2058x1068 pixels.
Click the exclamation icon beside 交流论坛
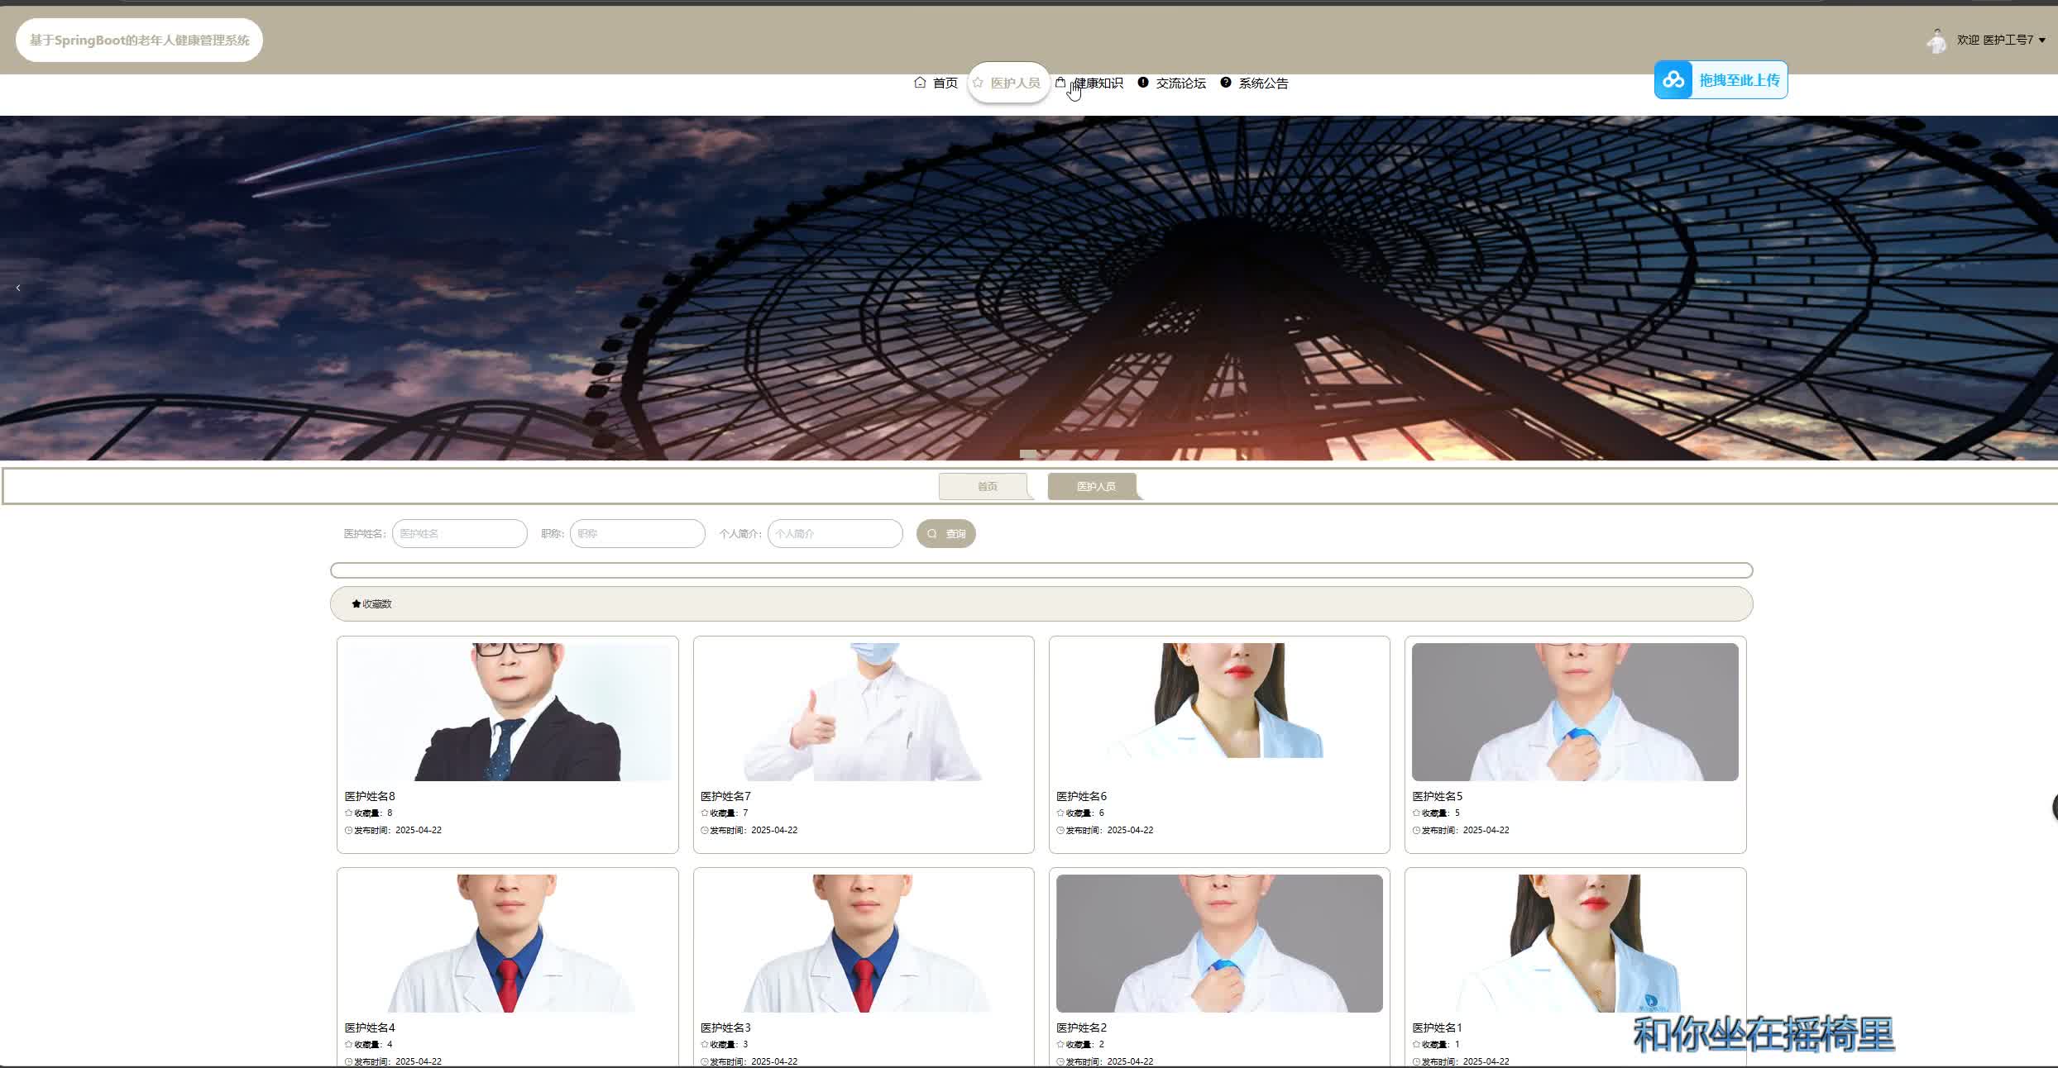[x=1143, y=83]
